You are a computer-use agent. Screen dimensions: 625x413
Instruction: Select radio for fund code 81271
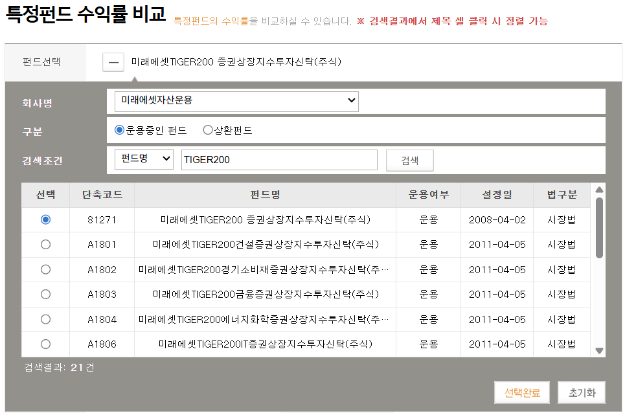click(46, 220)
